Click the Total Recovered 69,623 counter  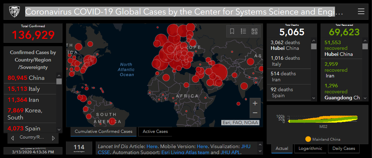tap(344, 30)
